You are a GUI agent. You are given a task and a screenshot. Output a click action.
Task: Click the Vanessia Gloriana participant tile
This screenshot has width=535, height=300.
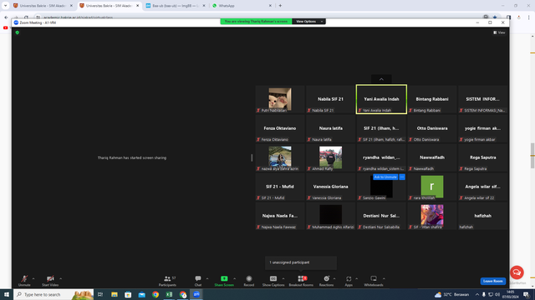330,187
